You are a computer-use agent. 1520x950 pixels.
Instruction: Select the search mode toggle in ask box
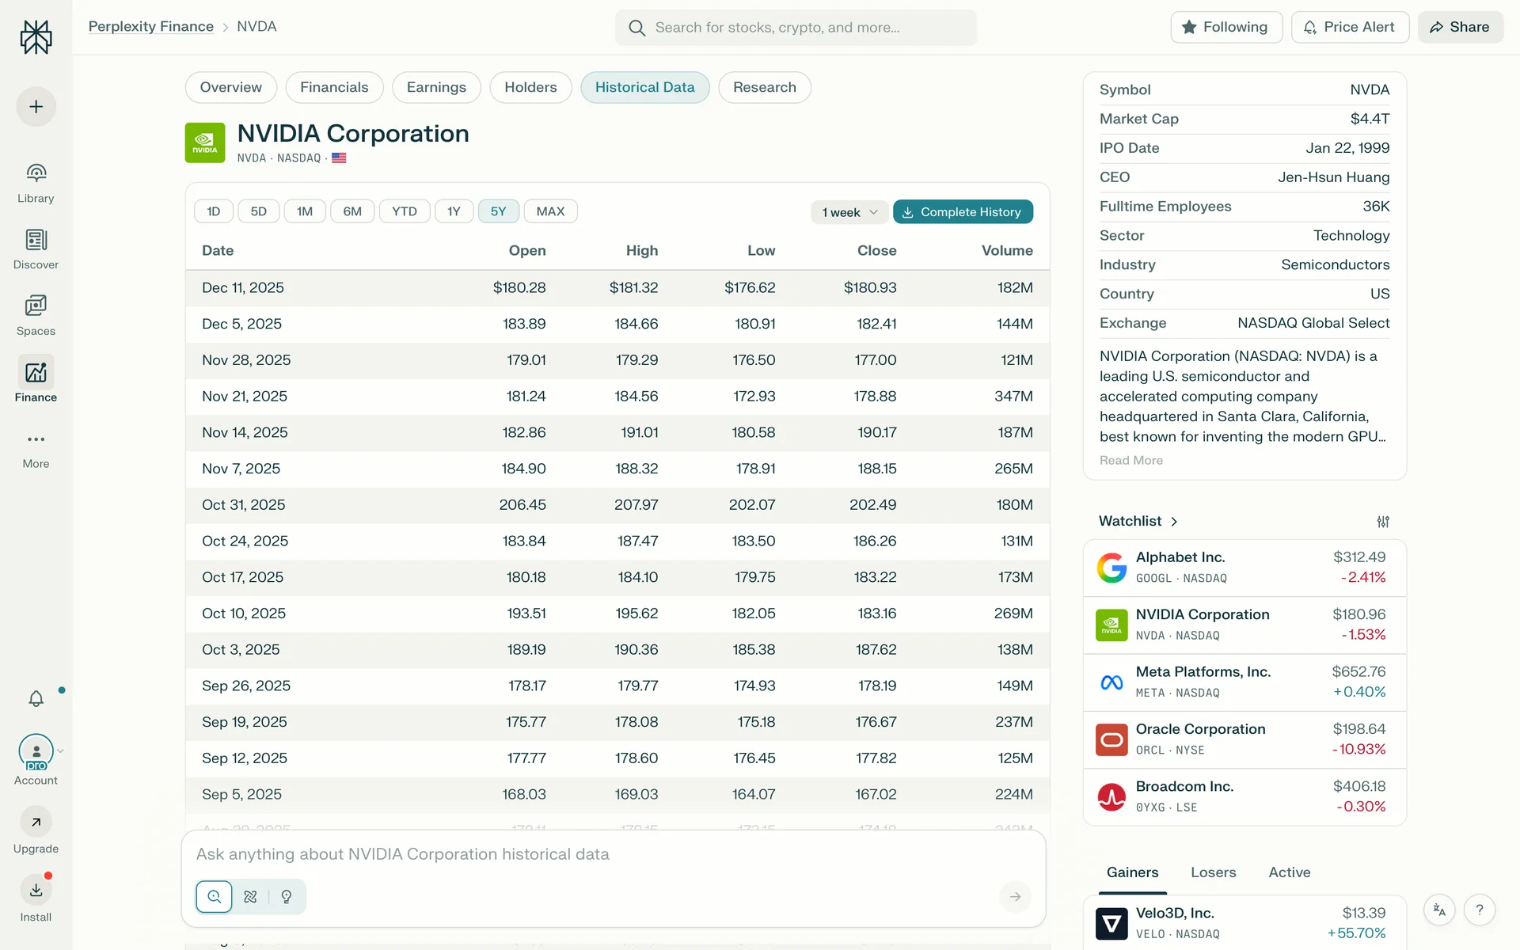coord(214,896)
